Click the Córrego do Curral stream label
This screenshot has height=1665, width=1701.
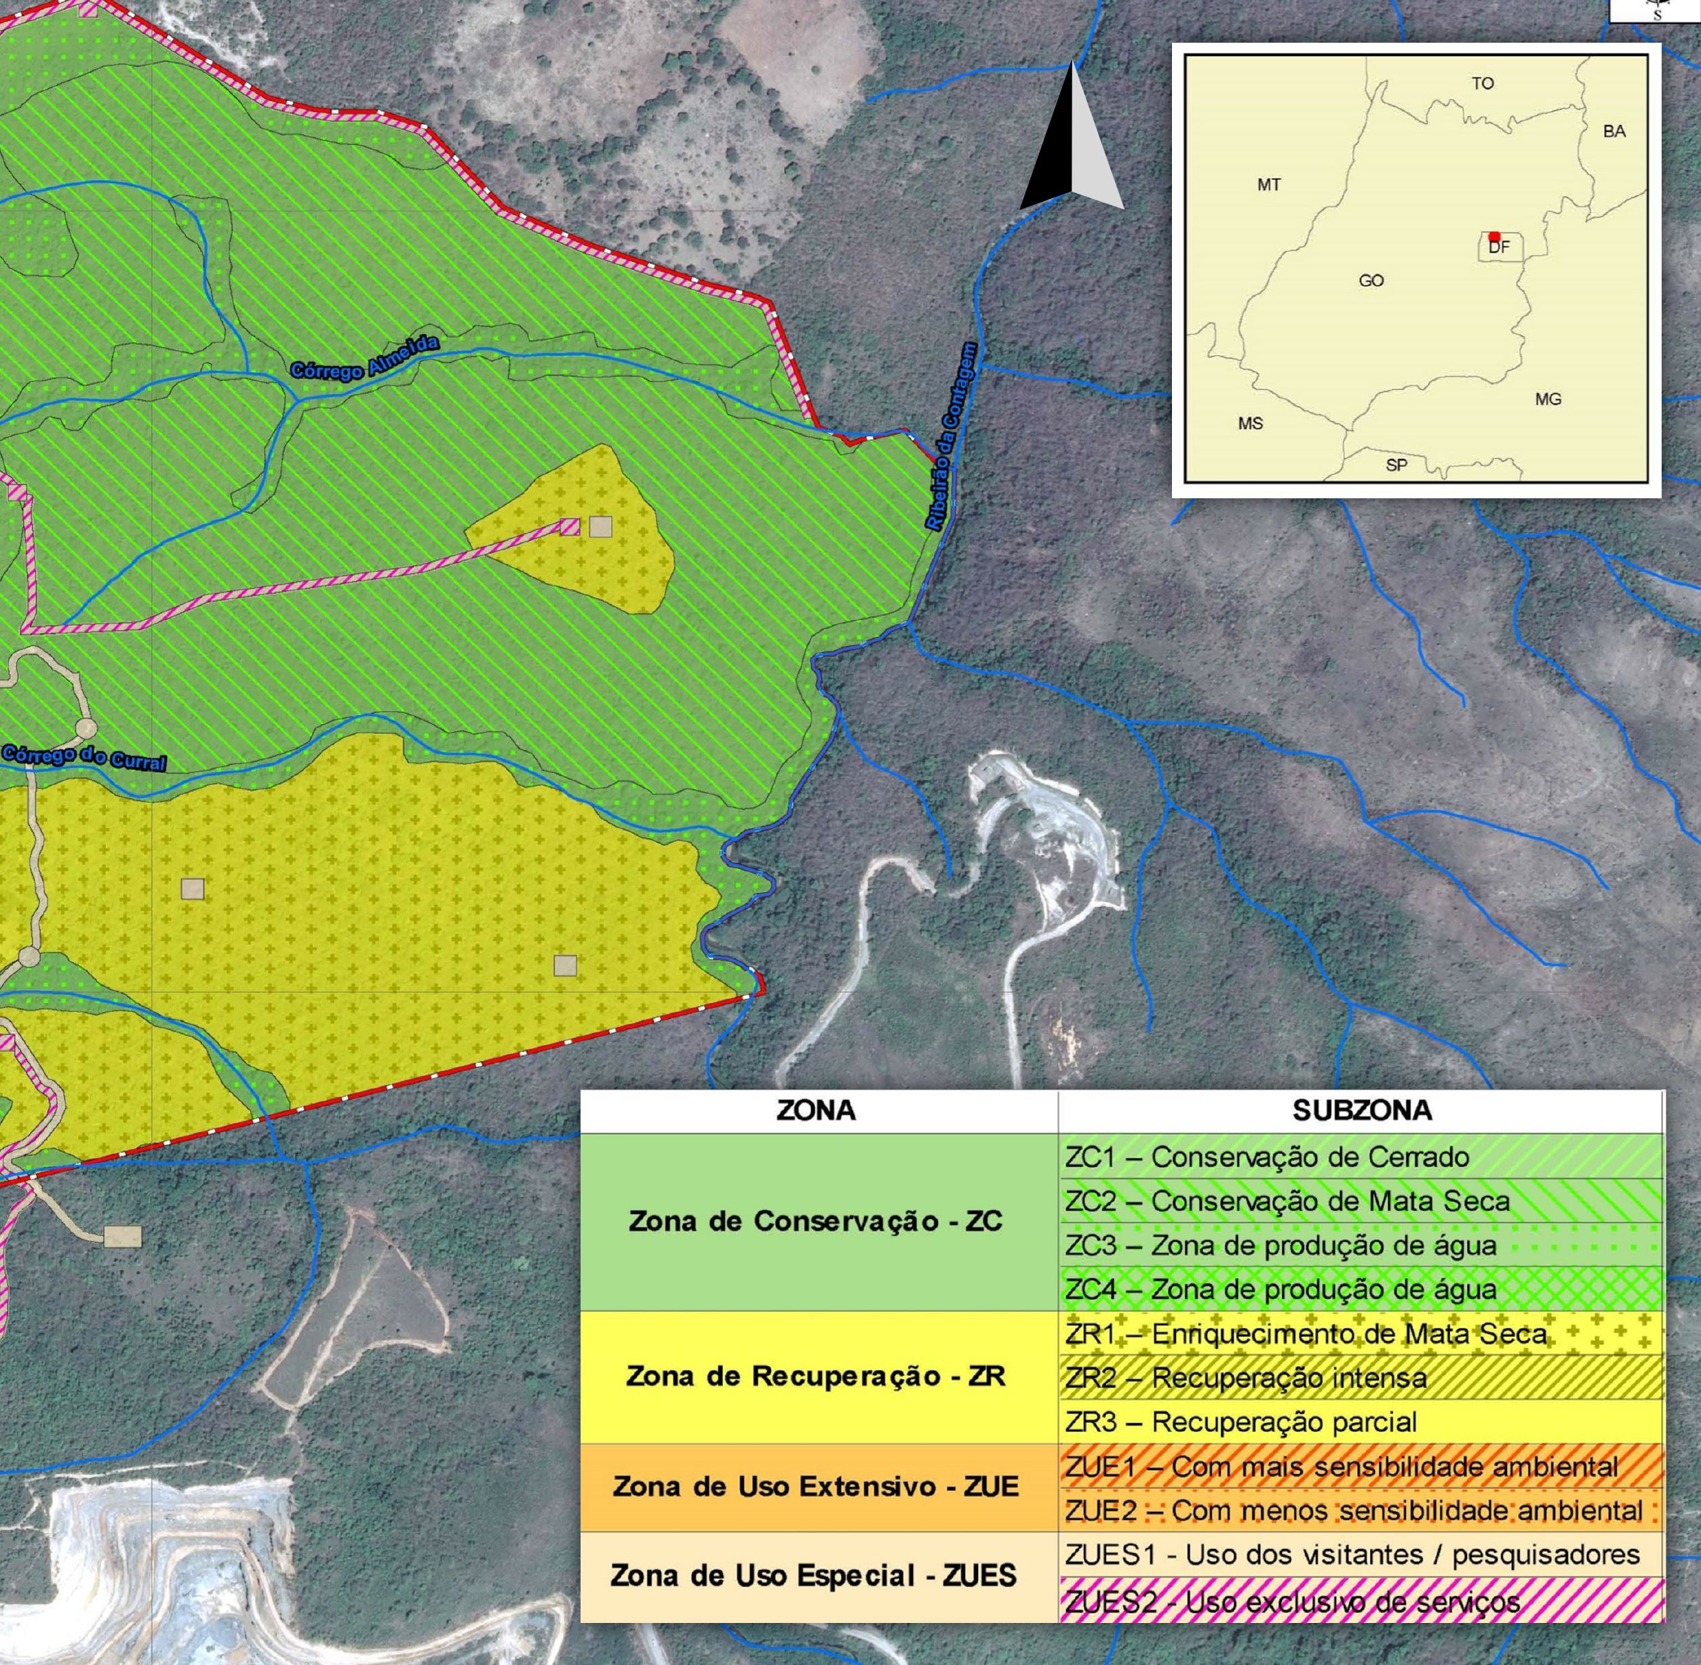[84, 757]
